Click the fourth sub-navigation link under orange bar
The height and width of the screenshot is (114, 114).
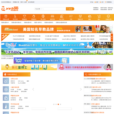tap(38, 22)
